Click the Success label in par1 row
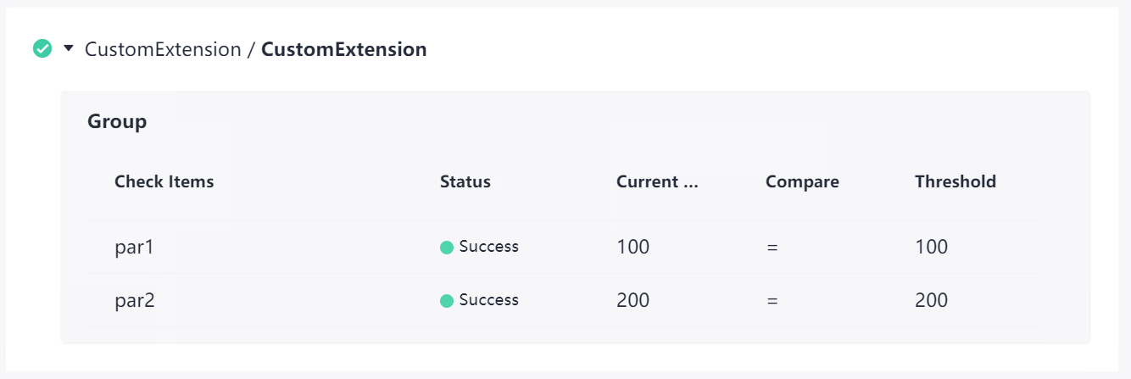 [x=488, y=247]
